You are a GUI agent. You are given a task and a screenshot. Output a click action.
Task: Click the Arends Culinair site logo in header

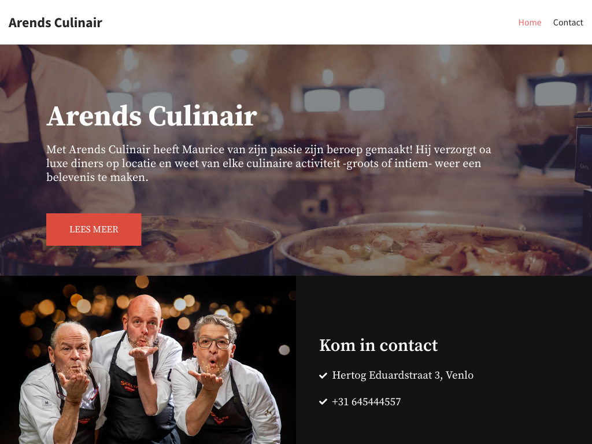pyautogui.click(x=55, y=23)
